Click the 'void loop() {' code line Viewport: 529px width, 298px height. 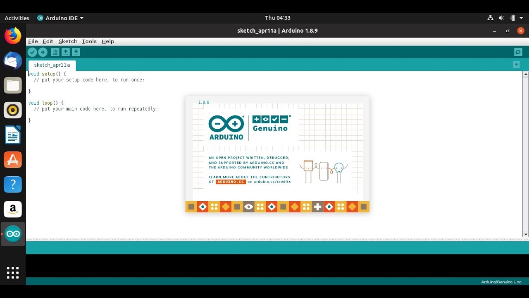tap(46, 103)
